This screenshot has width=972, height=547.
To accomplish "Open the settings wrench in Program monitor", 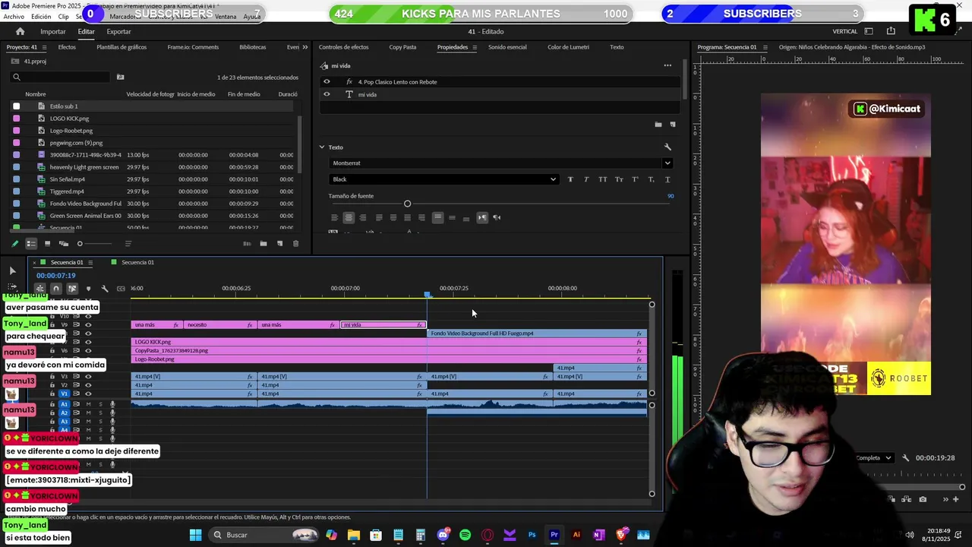I will pyautogui.click(x=905, y=458).
